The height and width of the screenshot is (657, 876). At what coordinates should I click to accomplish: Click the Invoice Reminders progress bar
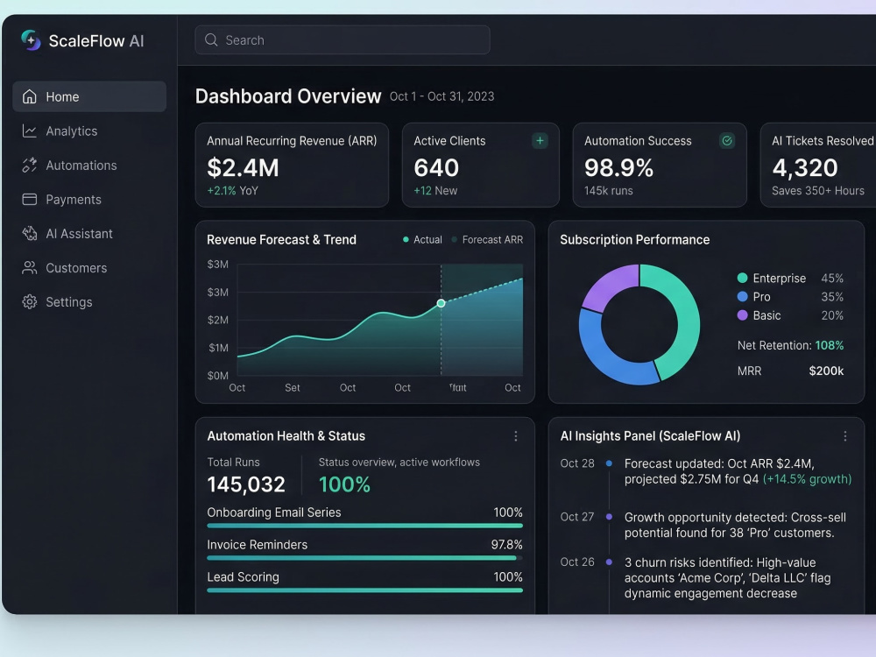(364, 557)
